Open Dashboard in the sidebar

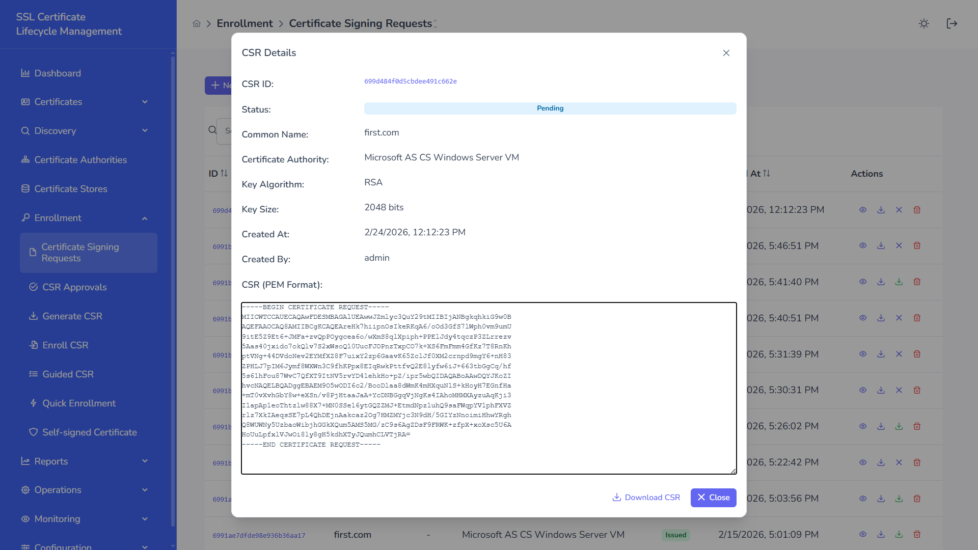[58, 73]
